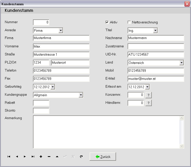Expand the Kundengruppe dropdown showing Allgmein

point(81,95)
